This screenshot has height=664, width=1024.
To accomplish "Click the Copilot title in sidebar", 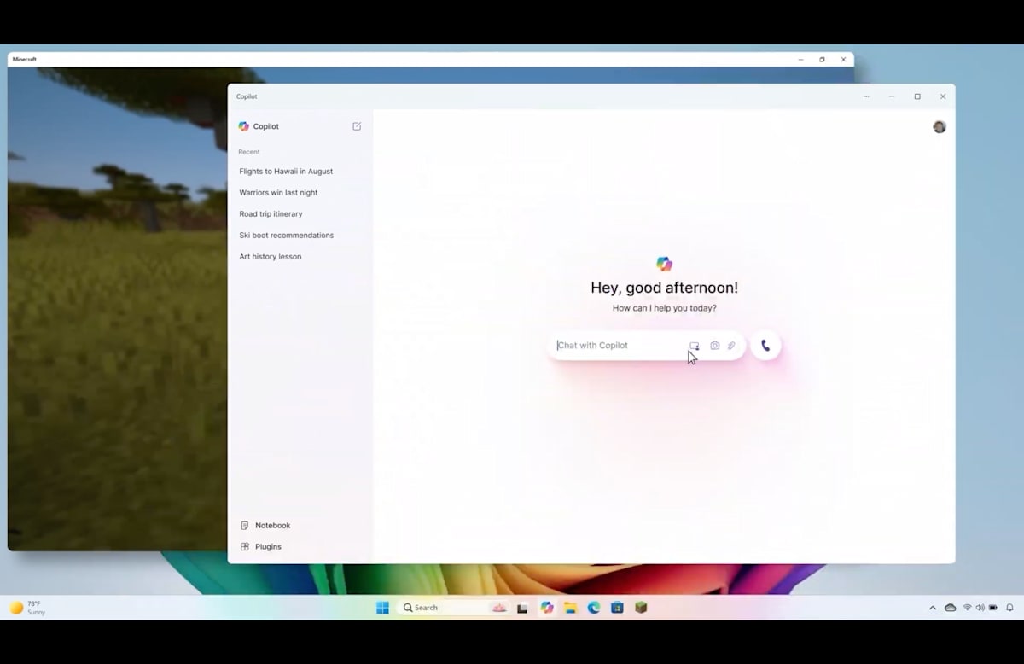I will (266, 126).
